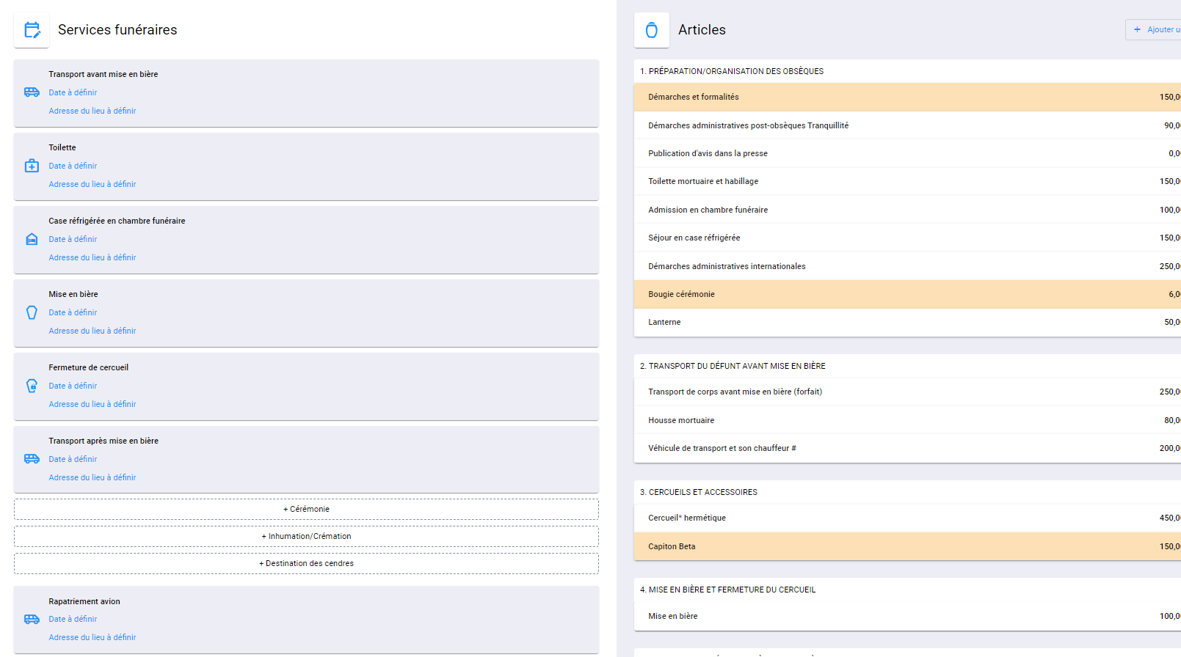Set date for Case réfrigérée en chambre funéraire
The image size is (1181, 657).
73,239
